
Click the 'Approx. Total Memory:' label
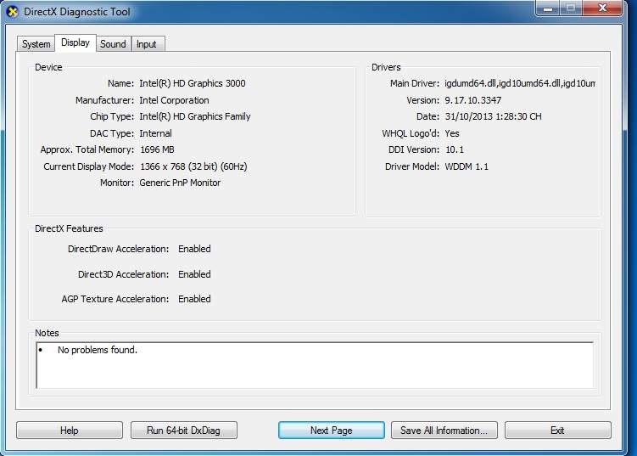pos(87,149)
